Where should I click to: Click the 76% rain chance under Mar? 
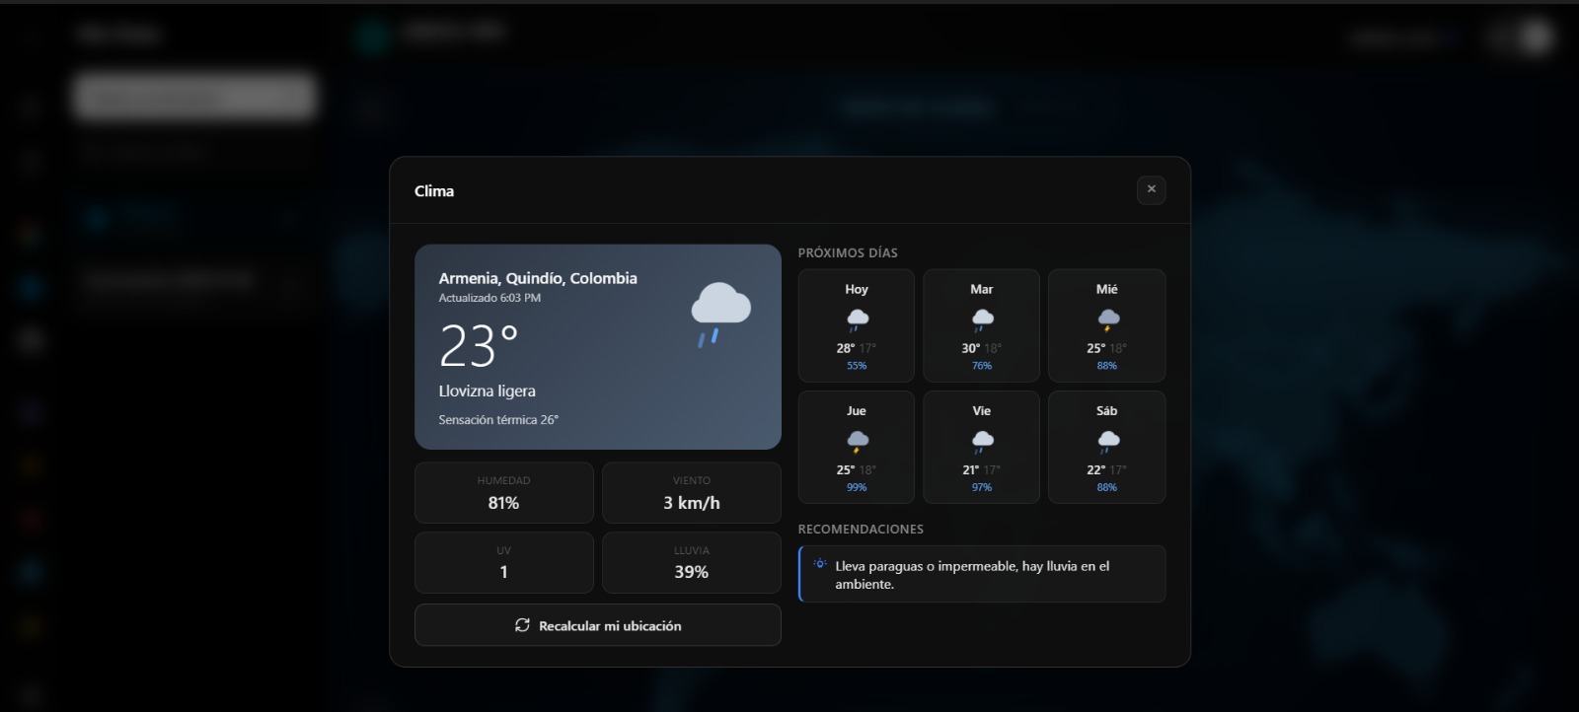tap(982, 366)
